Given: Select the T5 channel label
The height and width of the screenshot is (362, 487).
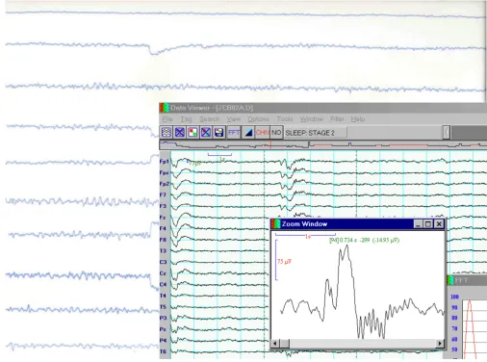Looking at the screenshot, I should pyautogui.click(x=163, y=307).
